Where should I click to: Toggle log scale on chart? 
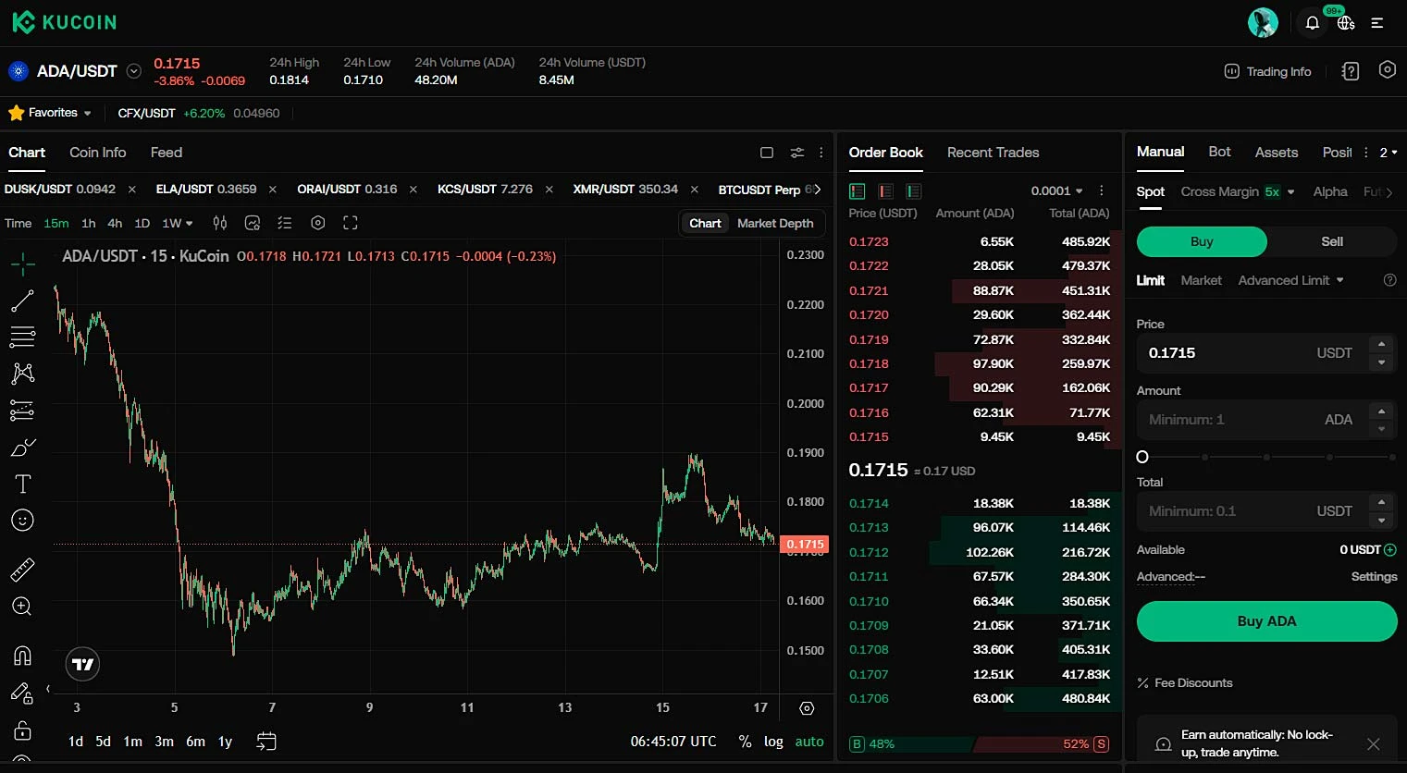(773, 742)
